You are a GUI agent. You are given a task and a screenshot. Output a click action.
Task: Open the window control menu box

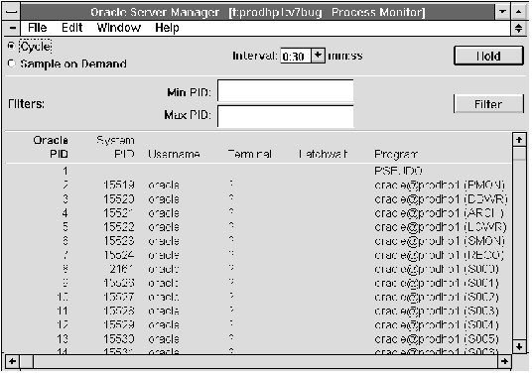point(12,12)
